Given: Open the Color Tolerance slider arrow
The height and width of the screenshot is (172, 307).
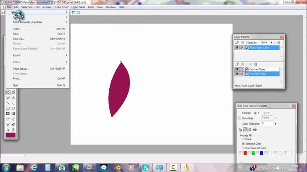Looking at the screenshot, I should [x=275, y=124].
